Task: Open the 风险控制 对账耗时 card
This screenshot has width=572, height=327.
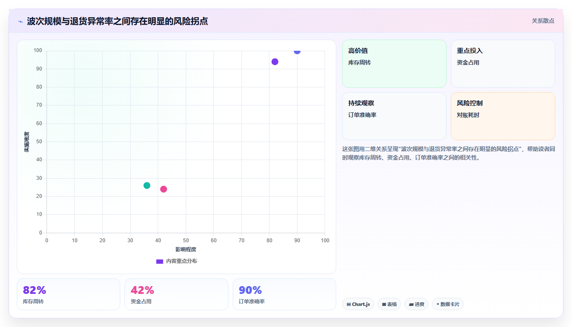Action: pos(503,116)
